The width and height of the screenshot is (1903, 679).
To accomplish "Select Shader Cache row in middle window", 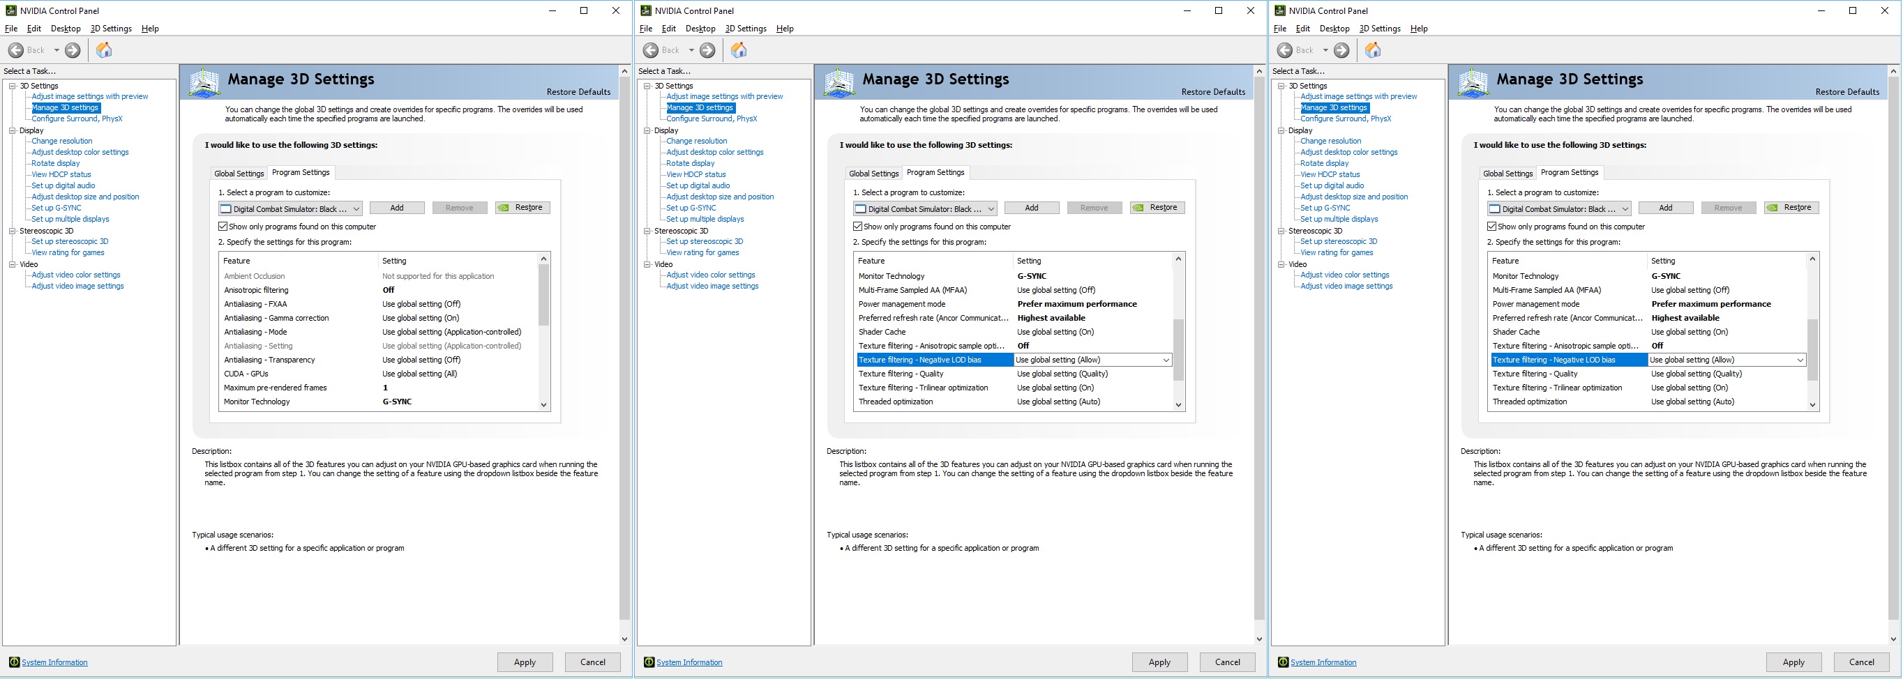I will pyautogui.click(x=1013, y=332).
